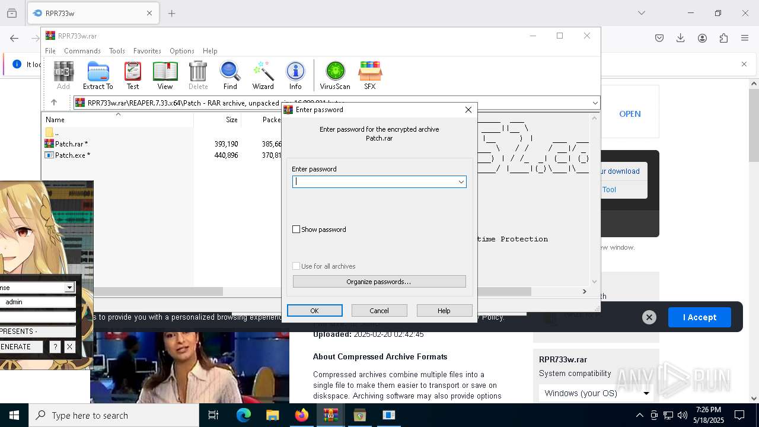Open a new Firefox tab
Viewport: 759px width, 427px height.
coord(172,13)
